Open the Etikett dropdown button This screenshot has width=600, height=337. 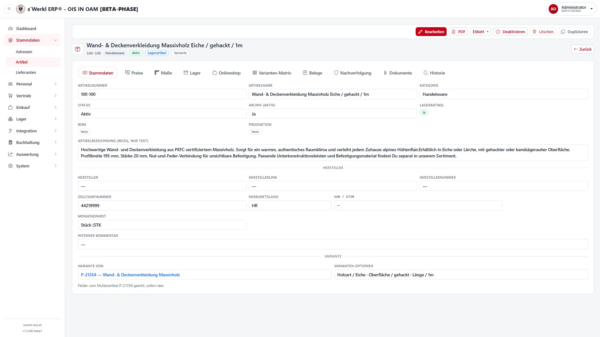click(480, 32)
